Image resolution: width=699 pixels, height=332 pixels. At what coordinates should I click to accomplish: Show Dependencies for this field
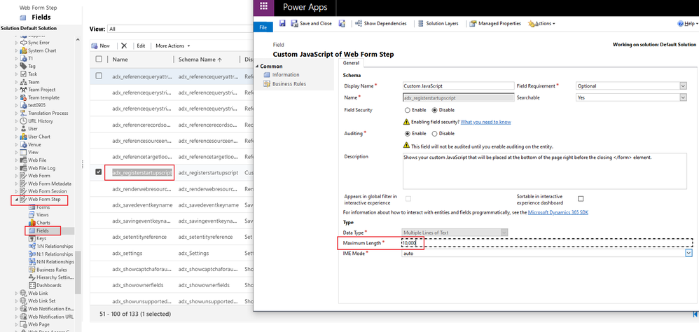tap(381, 23)
